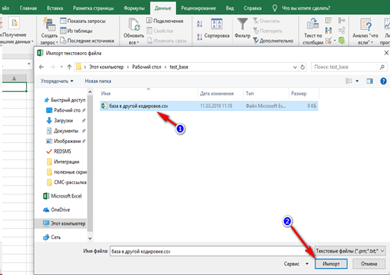
Task: Select Quick access (Быстрый доступ)
Action: pyautogui.click(x=64, y=100)
